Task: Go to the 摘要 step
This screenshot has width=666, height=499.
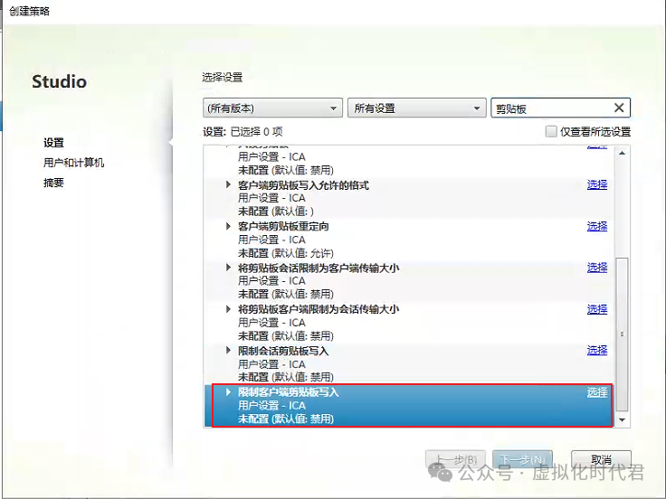Action: (x=53, y=183)
